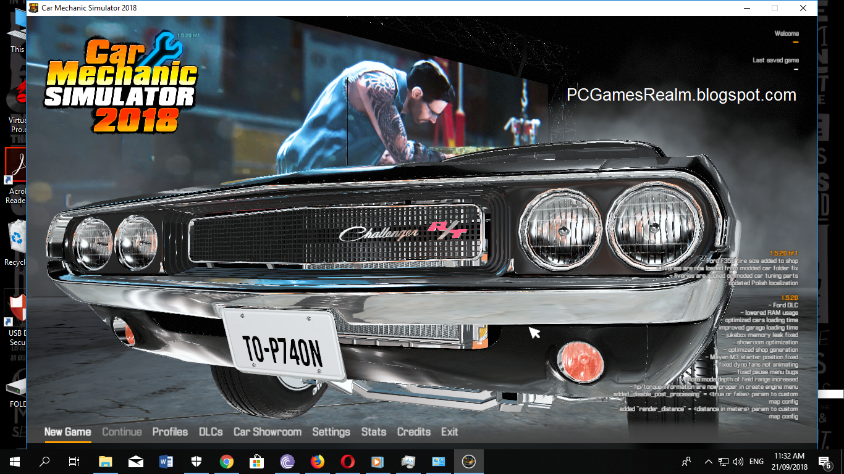The image size is (844, 474).
Task: Open taskbar Search magnifier
Action: [x=44, y=462]
